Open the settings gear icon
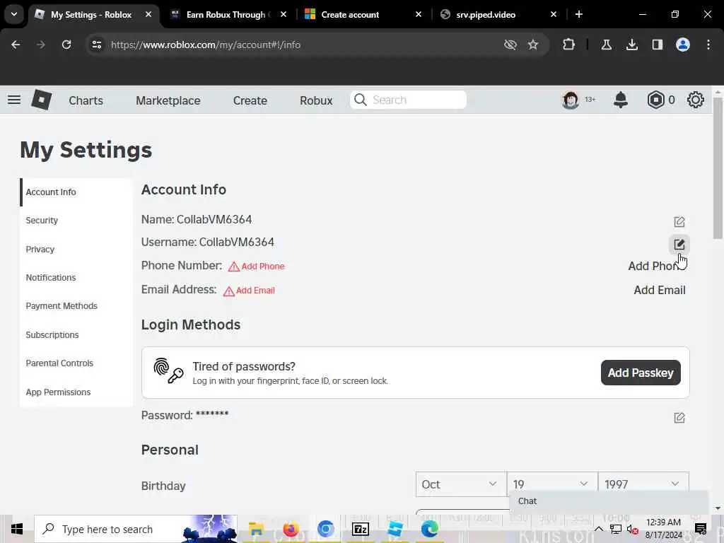The height and width of the screenshot is (543, 724). pyautogui.click(x=696, y=100)
